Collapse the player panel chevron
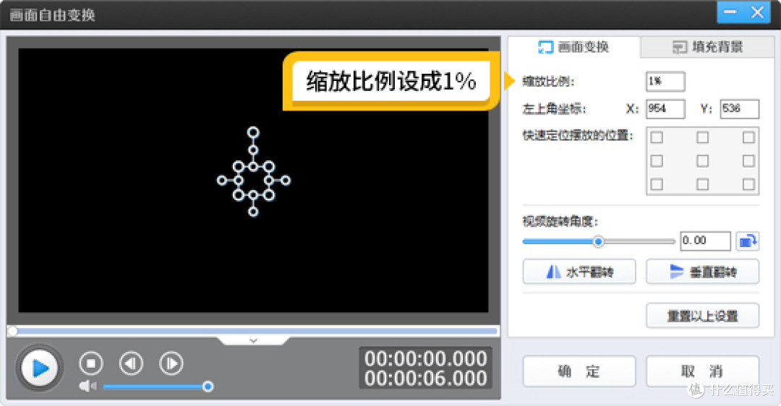The image size is (781, 406). coord(253,341)
